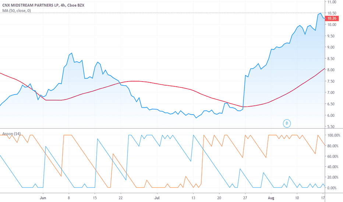Click the Aroon 40.00% scale label

(333, 167)
